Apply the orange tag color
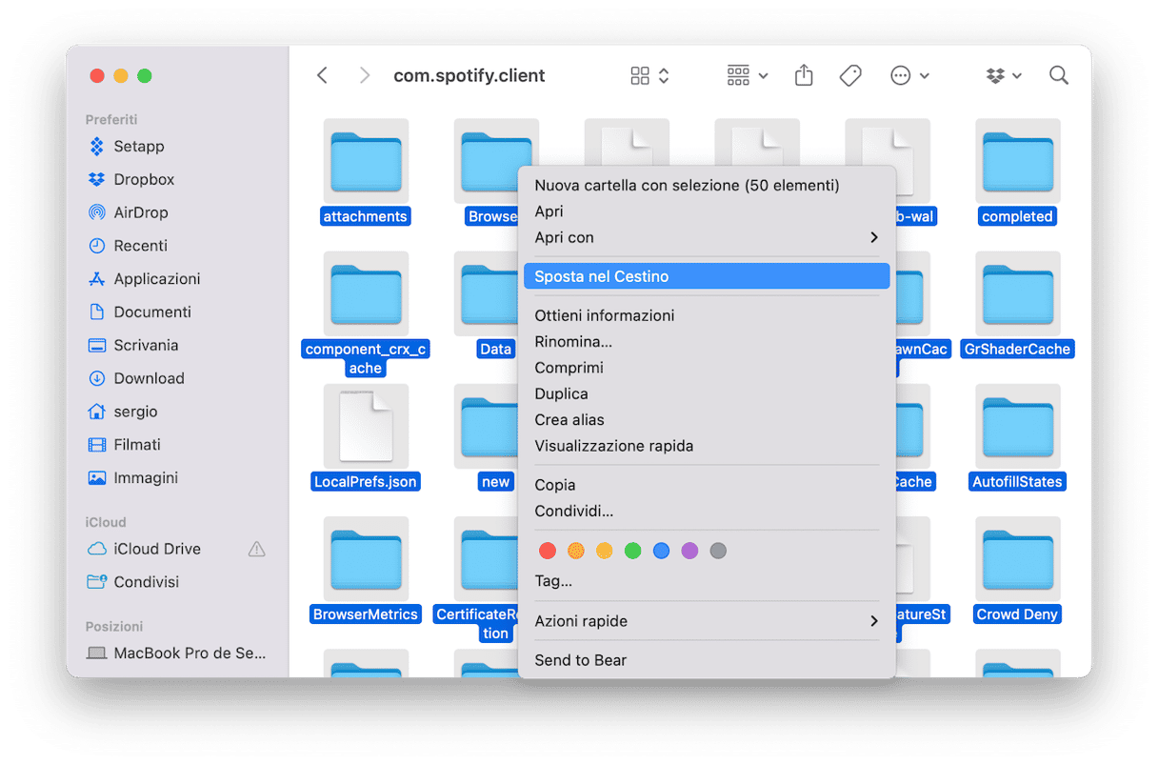The width and height of the screenshot is (1158, 765). (576, 551)
